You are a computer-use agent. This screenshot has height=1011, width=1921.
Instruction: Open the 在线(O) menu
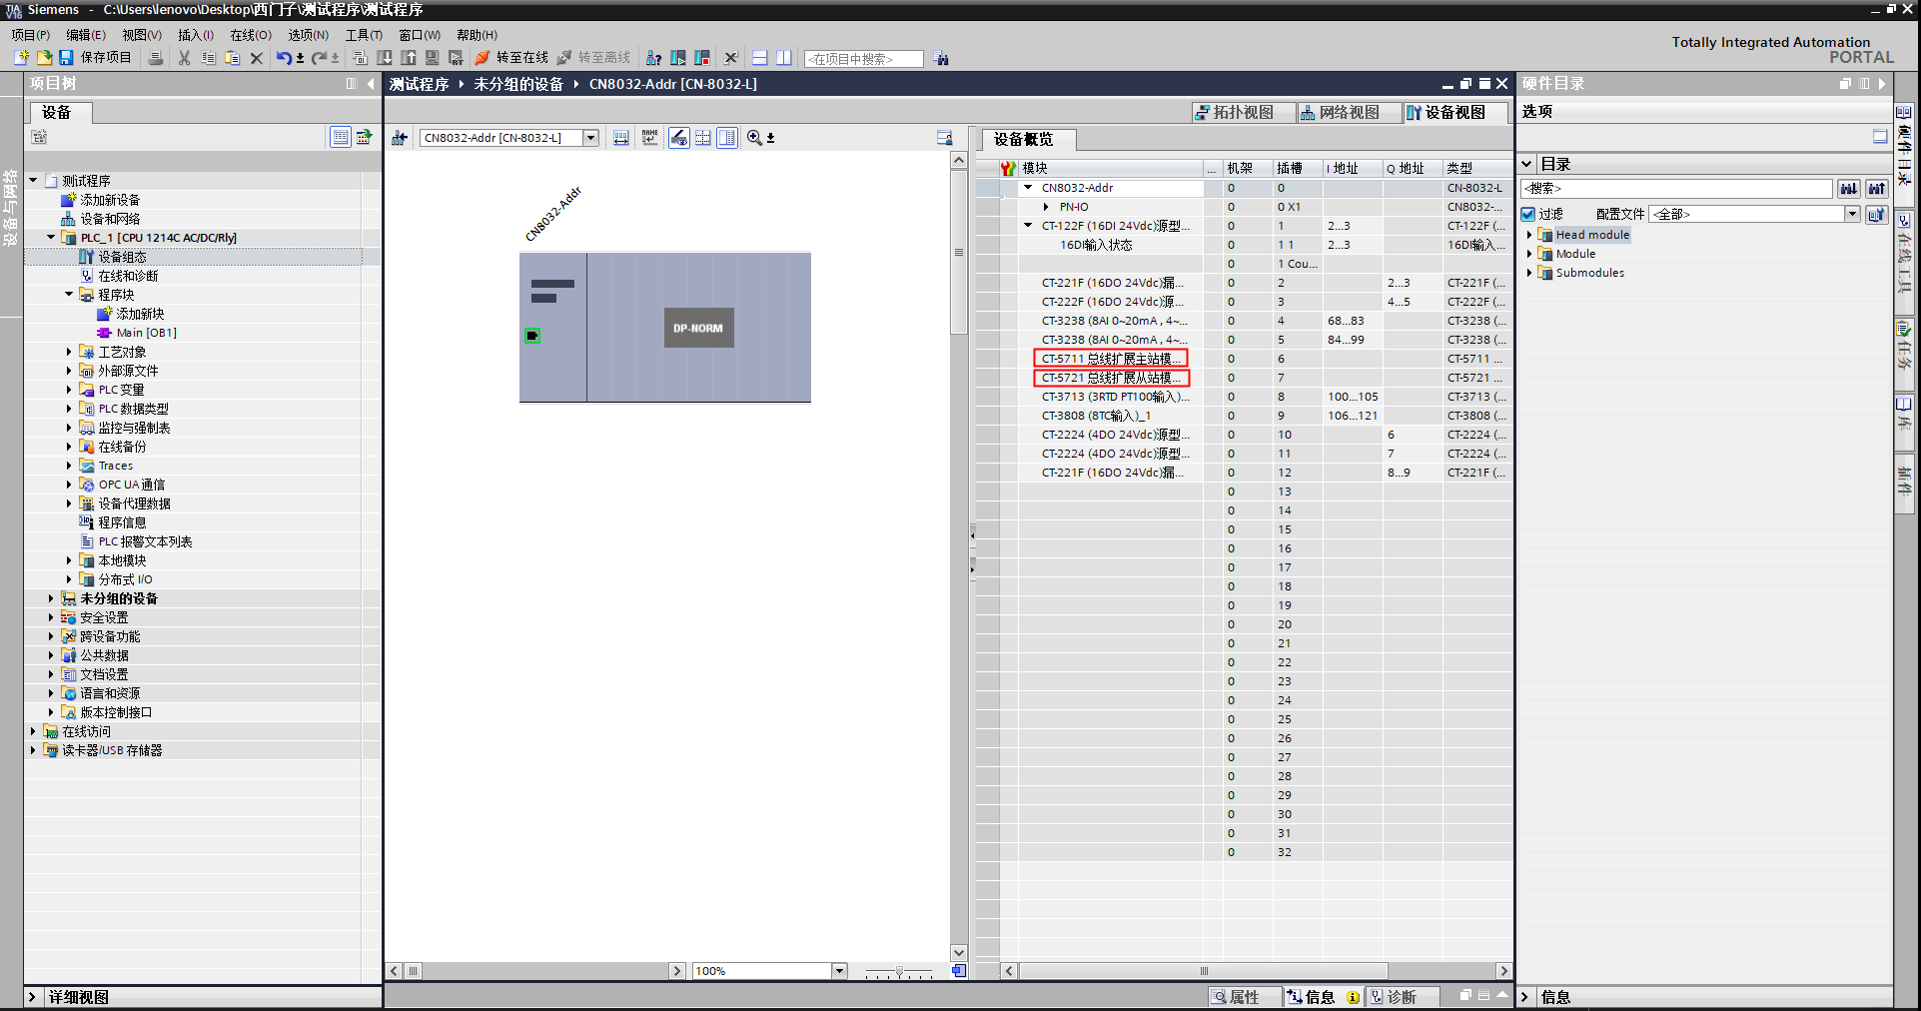click(250, 35)
